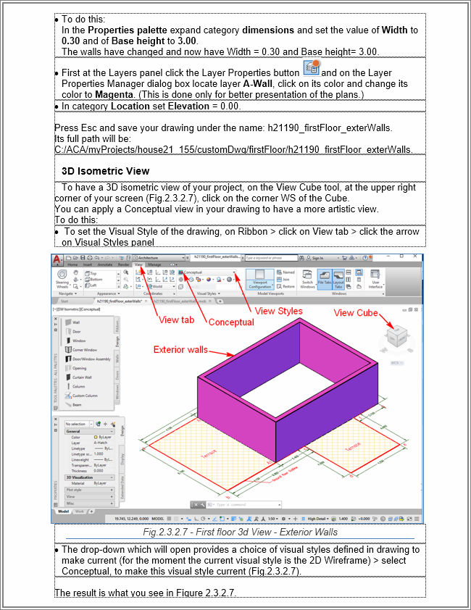Select the Top view in Appearance panel
471x610 pixels.
(91, 274)
